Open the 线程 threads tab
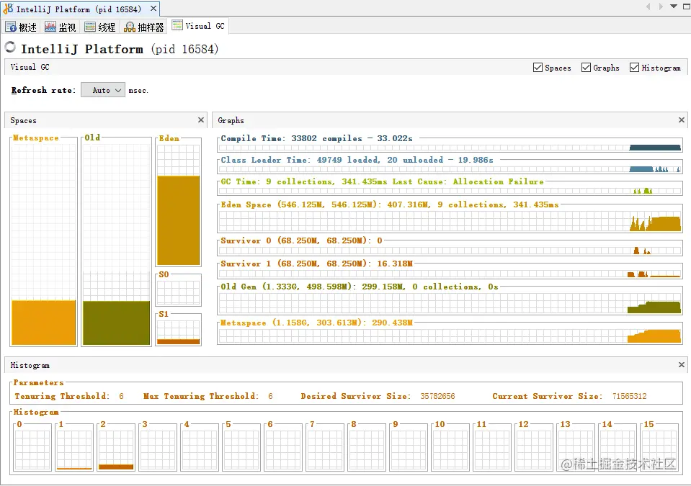This screenshot has width=691, height=486. 100,27
